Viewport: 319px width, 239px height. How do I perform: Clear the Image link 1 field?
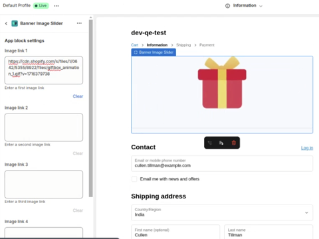pos(78,96)
